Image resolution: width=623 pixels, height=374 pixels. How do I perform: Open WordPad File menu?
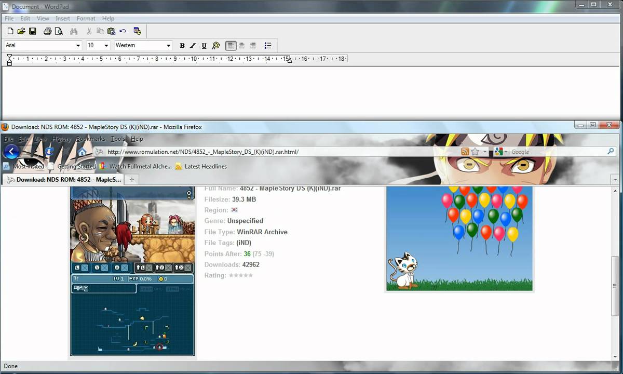(x=9, y=18)
